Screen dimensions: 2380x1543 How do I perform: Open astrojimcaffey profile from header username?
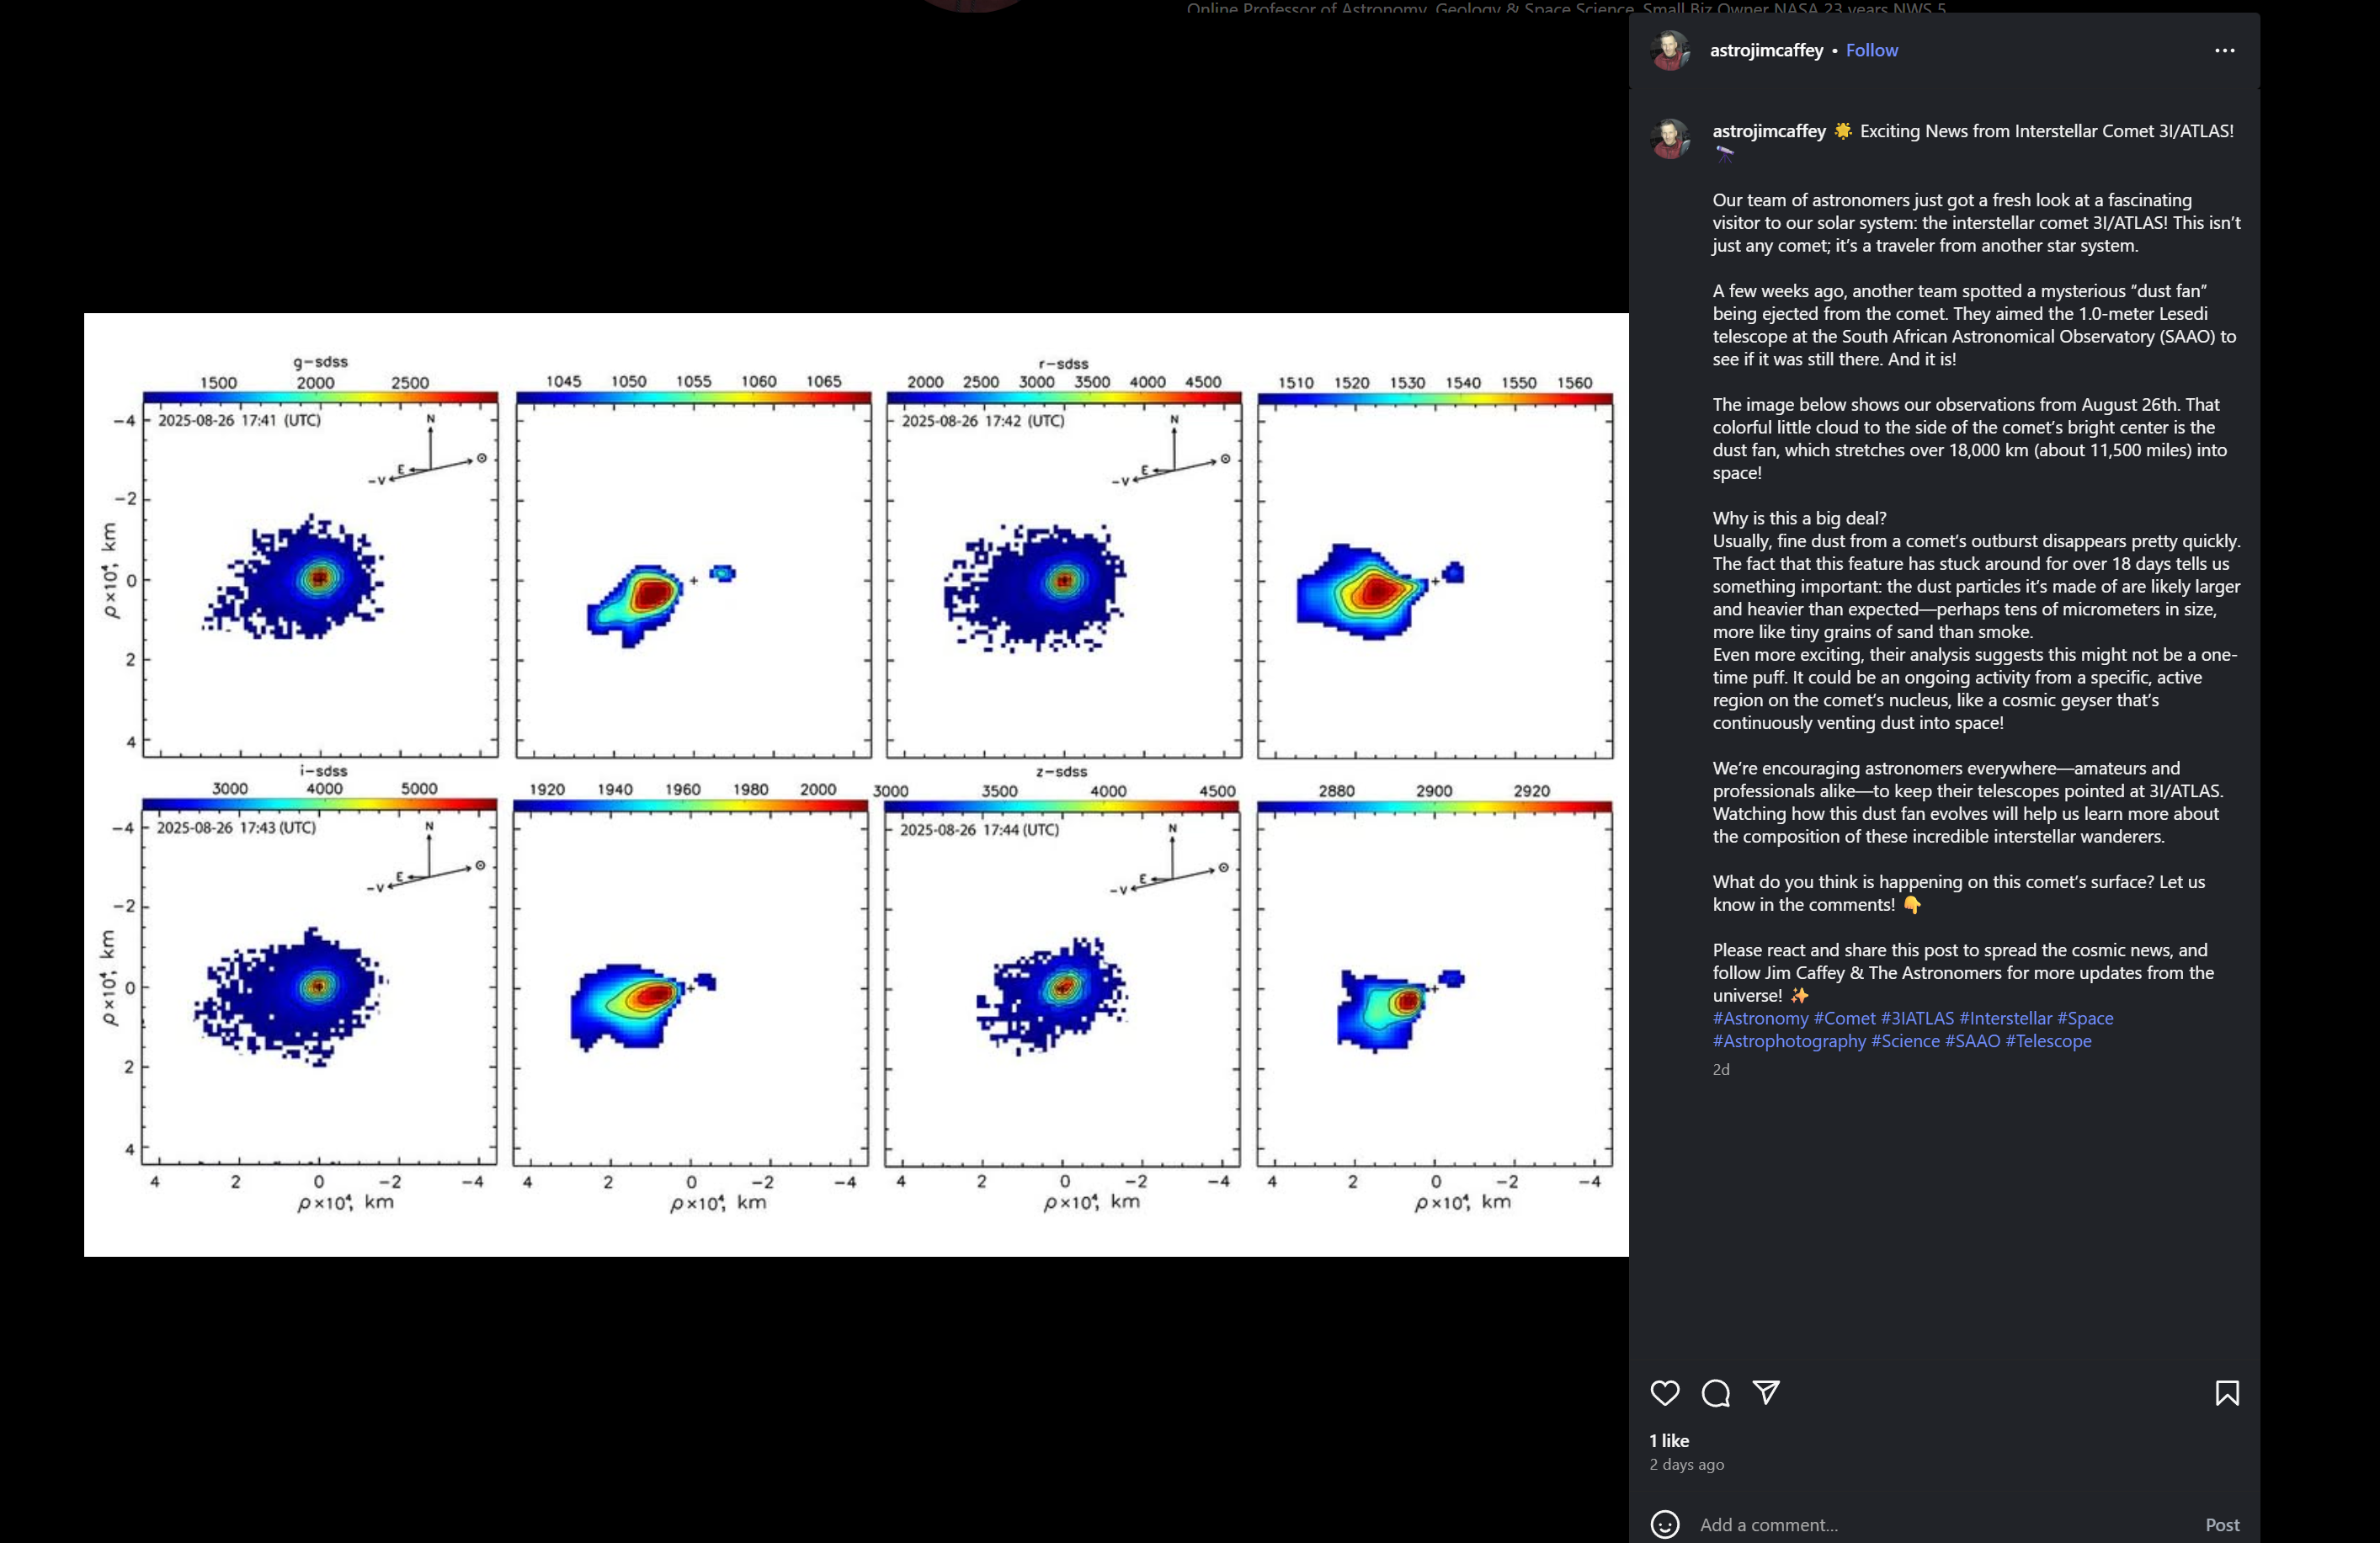pos(1767,50)
